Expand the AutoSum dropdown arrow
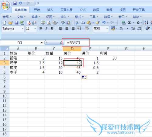Viewport: 152px width, 137px height. click(x=133, y=22)
